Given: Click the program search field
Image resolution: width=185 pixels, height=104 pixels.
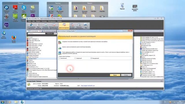Looking at the screenshot, I should click(36, 34).
